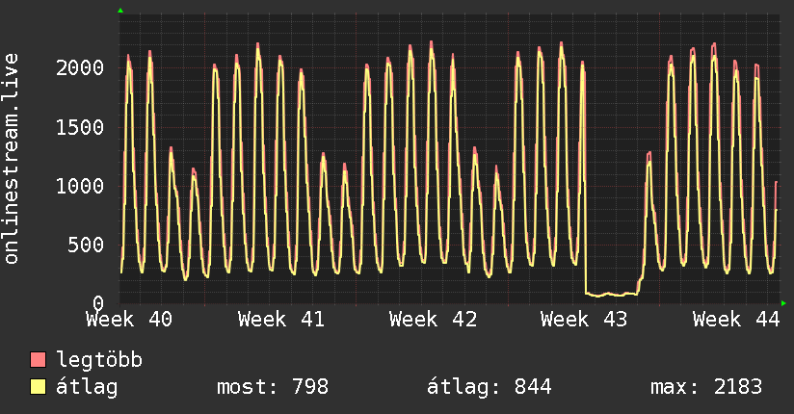Select the Week 44 axis label
The height and width of the screenshot is (414, 794).
736,320
